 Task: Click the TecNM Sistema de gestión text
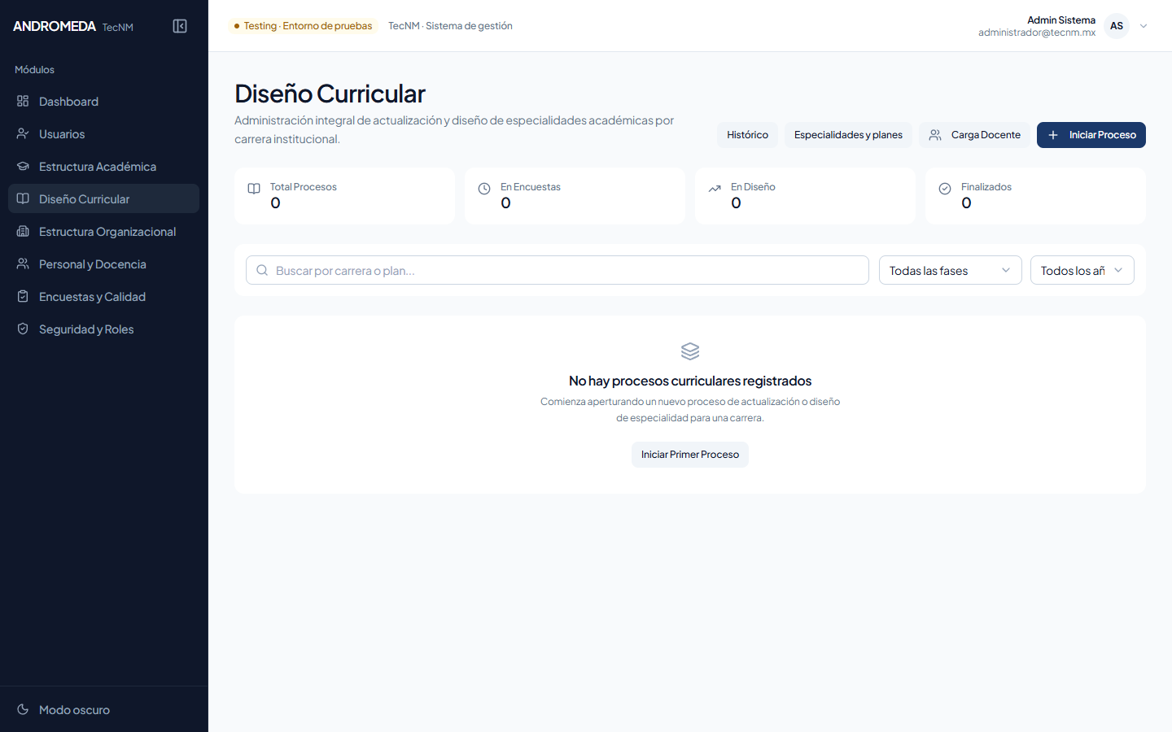tap(450, 26)
